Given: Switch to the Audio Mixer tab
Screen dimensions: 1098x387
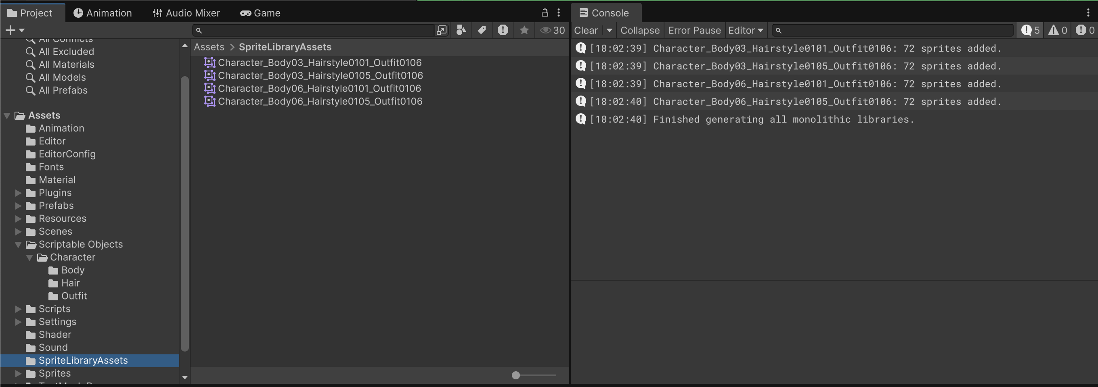Looking at the screenshot, I should [186, 13].
